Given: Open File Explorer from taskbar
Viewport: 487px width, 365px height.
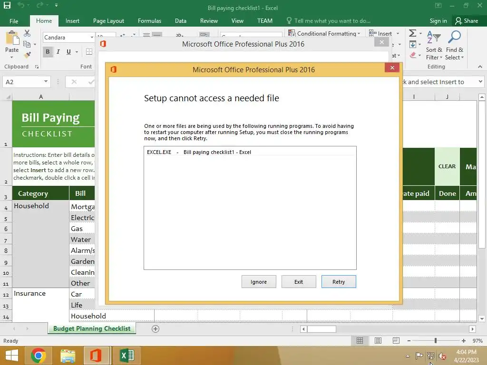Looking at the screenshot, I should [68, 355].
